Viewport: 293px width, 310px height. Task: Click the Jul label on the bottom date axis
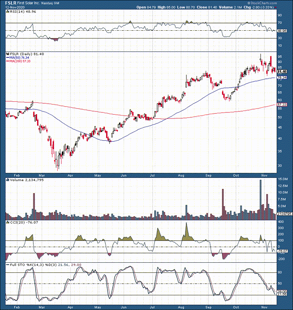[152, 307]
